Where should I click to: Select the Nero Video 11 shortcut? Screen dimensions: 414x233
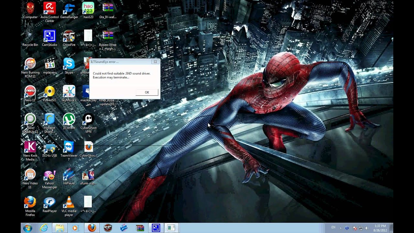coord(30,179)
